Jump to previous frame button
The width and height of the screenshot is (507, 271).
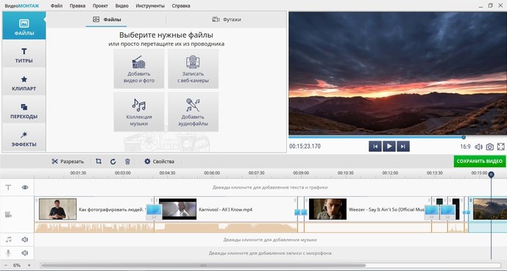[375, 147]
